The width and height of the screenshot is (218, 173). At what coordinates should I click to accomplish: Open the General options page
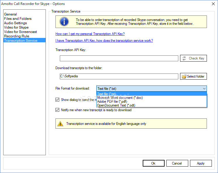[x=11, y=14]
